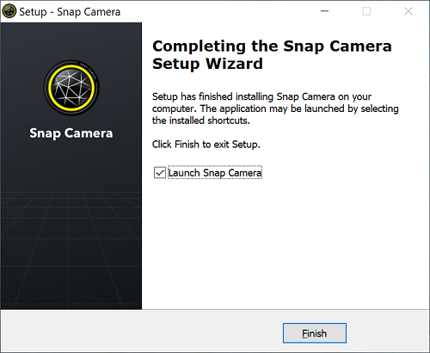Click the 'Launch Snap Camera' label text
430x353 pixels.
point(215,173)
